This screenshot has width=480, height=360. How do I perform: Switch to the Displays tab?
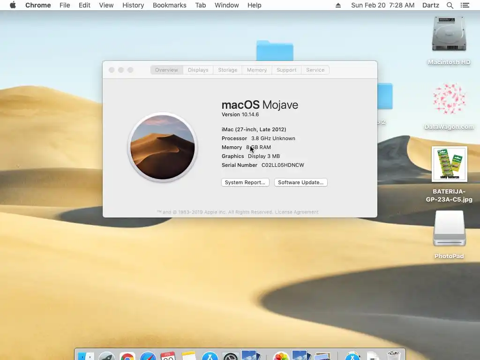(x=198, y=70)
